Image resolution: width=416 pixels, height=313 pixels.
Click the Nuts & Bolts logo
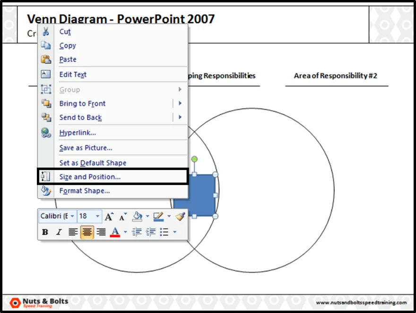(39, 303)
